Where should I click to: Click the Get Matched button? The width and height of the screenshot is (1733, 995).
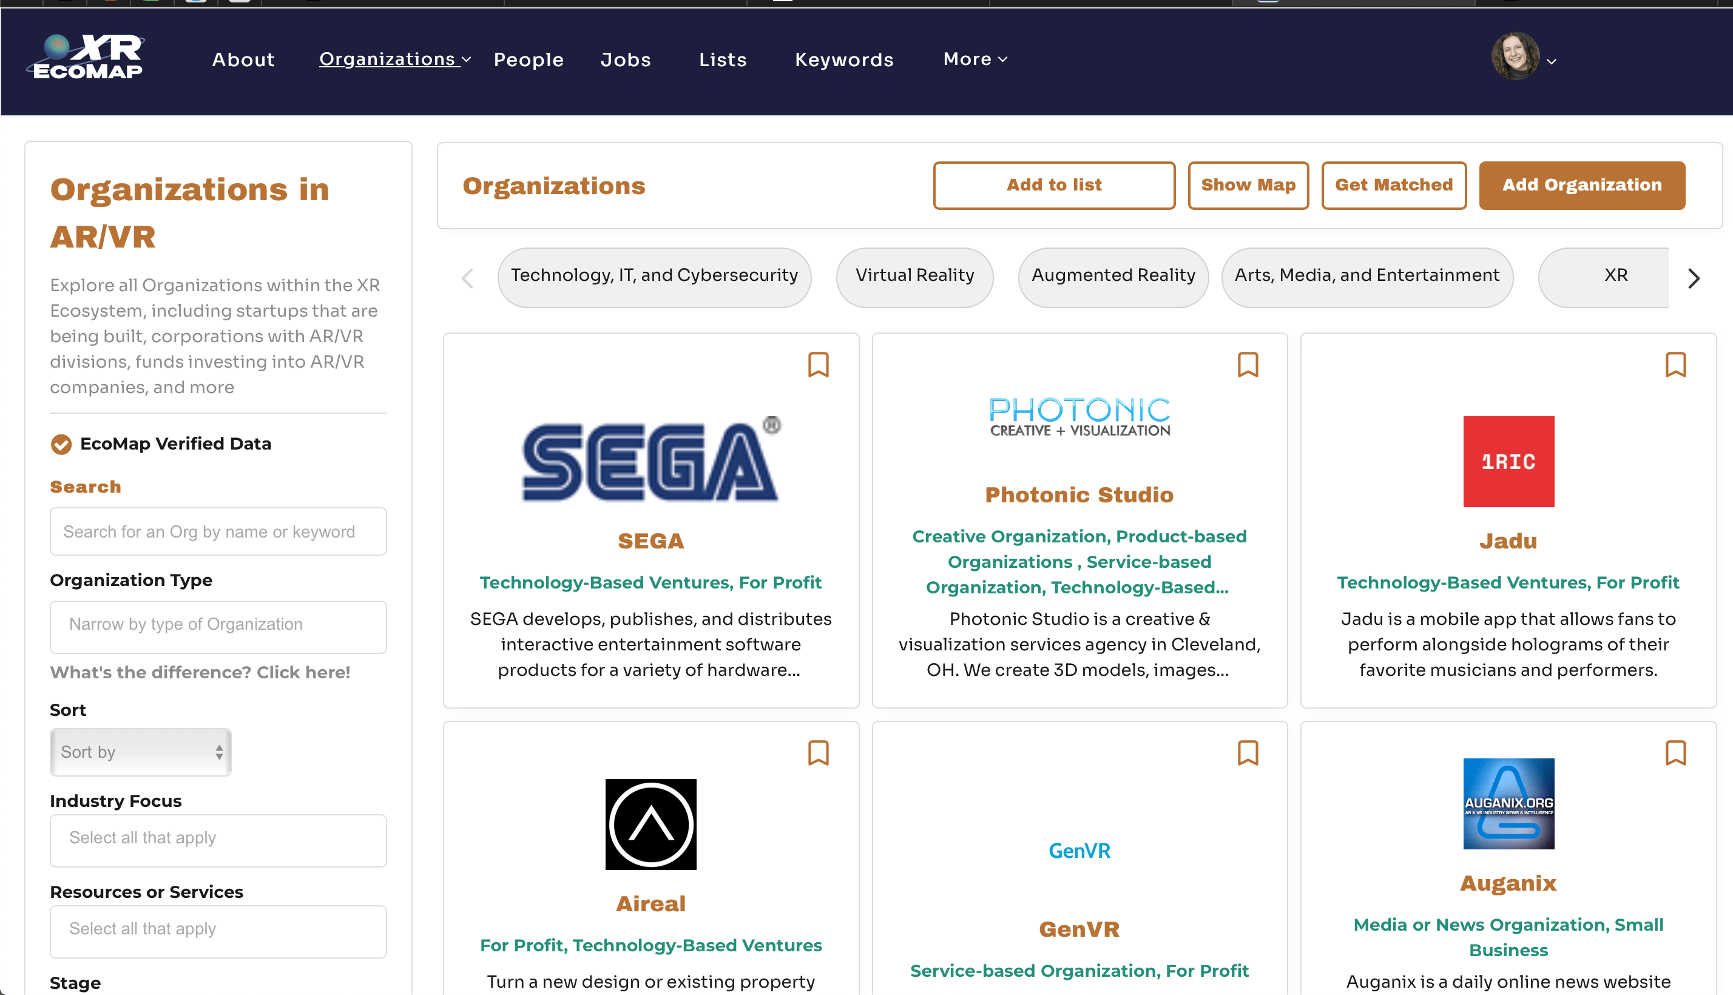click(x=1393, y=185)
